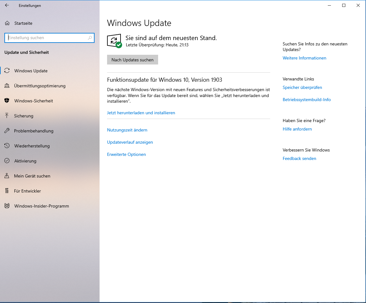Click the Mein Gerät suchen locator icon
Image resolution: width=366 pixels, height=303 pixels.
point(7,176)
